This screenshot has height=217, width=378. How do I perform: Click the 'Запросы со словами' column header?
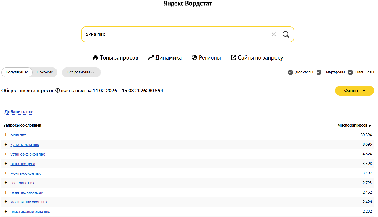pyautogui.click(x=22, y=125)
